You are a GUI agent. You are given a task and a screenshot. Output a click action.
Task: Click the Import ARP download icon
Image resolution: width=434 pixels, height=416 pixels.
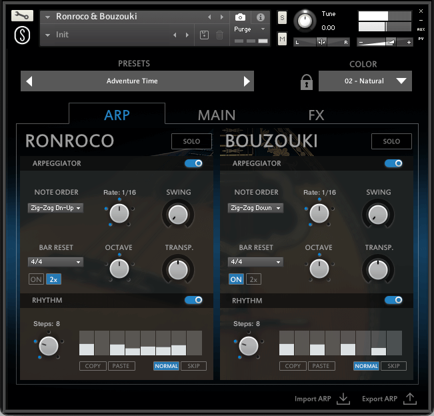click(343, 399)
